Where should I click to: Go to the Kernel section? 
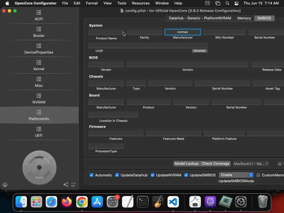[x=39, y=65]
